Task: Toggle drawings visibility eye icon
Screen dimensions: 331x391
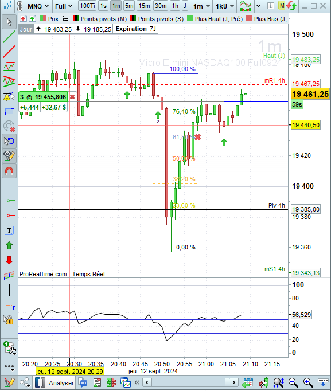Action: 9,156
